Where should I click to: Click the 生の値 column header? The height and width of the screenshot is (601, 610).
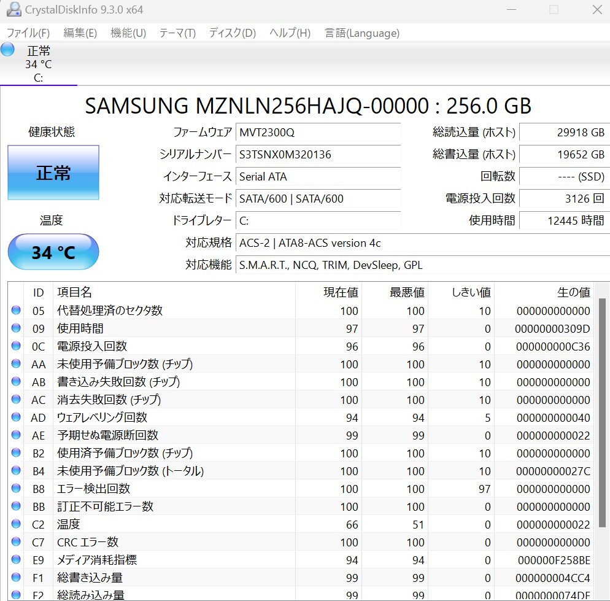tap(544, 292)
